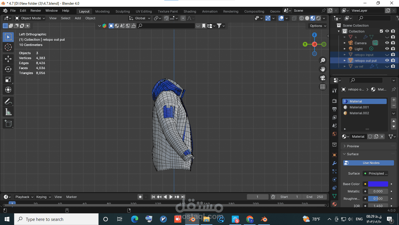Image resolution: width=399 pixels, height=225 pixels.
Task: Switch to the Shading workspace tab
Action: pos(190,11)
